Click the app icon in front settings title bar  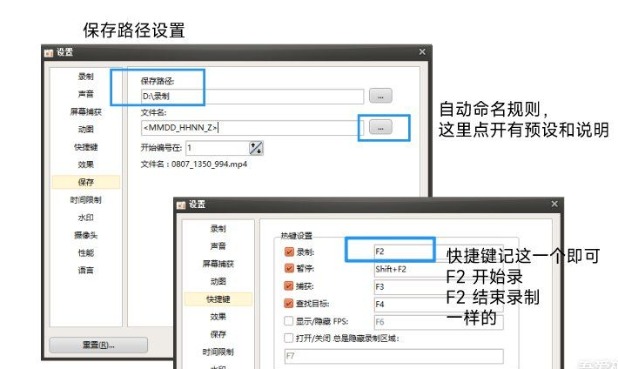(x=181, y=205)
